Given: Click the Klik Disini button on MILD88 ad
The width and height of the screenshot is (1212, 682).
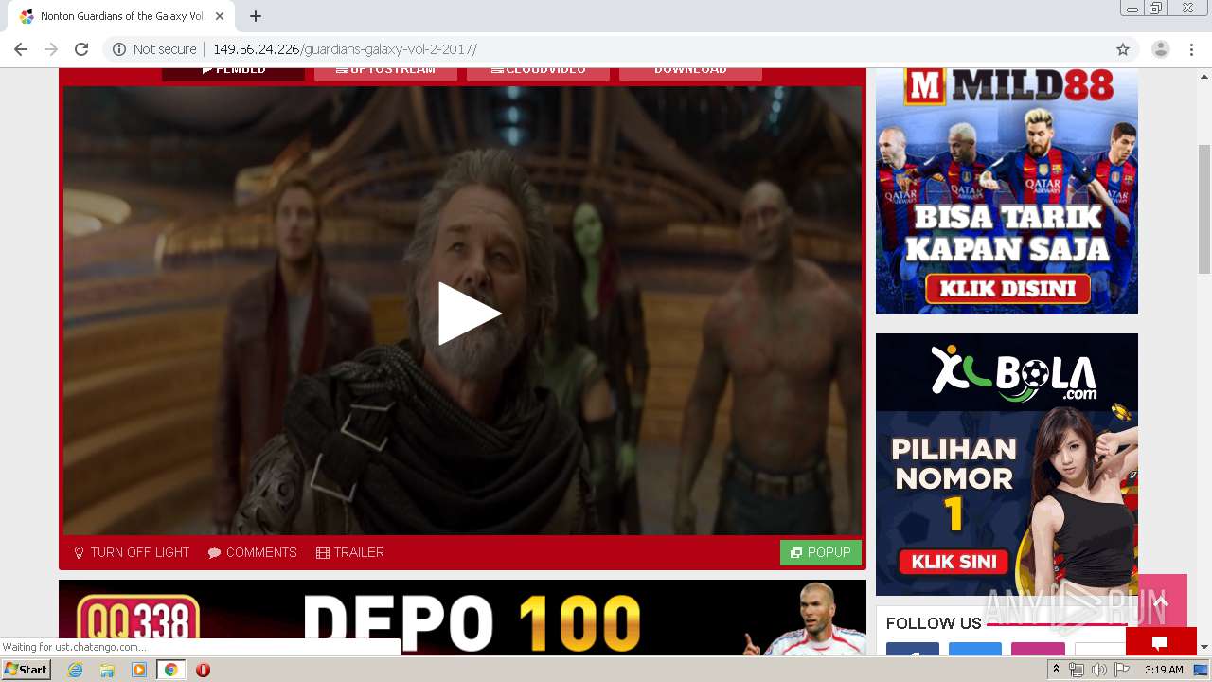Looking at the screenshot, I should [1007, 288].
